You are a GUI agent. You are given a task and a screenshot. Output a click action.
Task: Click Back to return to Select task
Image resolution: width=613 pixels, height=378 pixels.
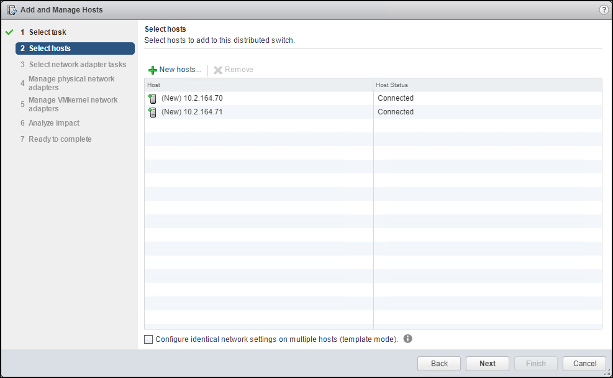tap(438, 364)
